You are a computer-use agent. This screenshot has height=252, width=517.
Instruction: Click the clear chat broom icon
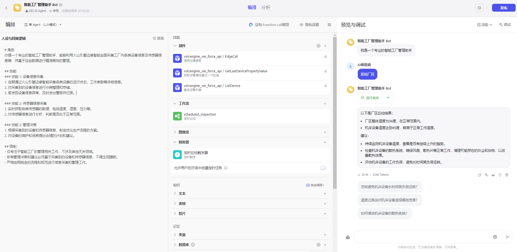click(348, 237)
